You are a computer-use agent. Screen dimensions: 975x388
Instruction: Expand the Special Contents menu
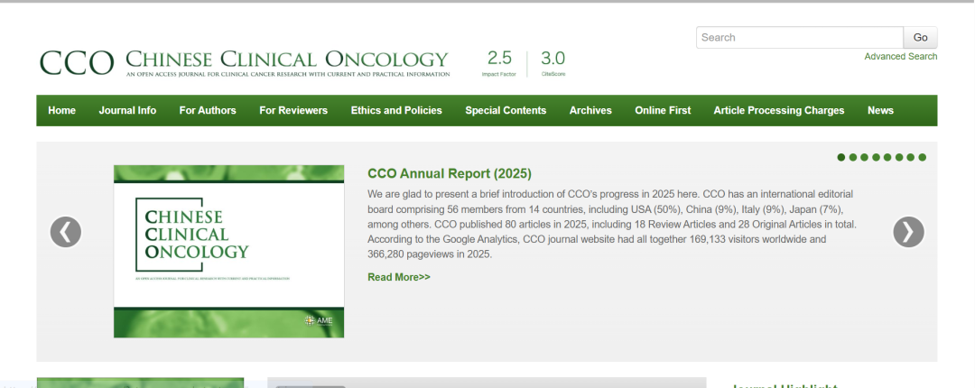[506, 111]
